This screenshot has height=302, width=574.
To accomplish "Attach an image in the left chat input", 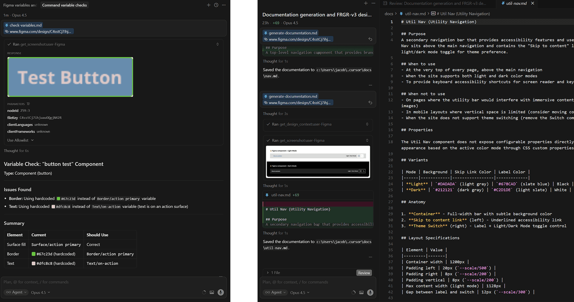I will (212, 292).
